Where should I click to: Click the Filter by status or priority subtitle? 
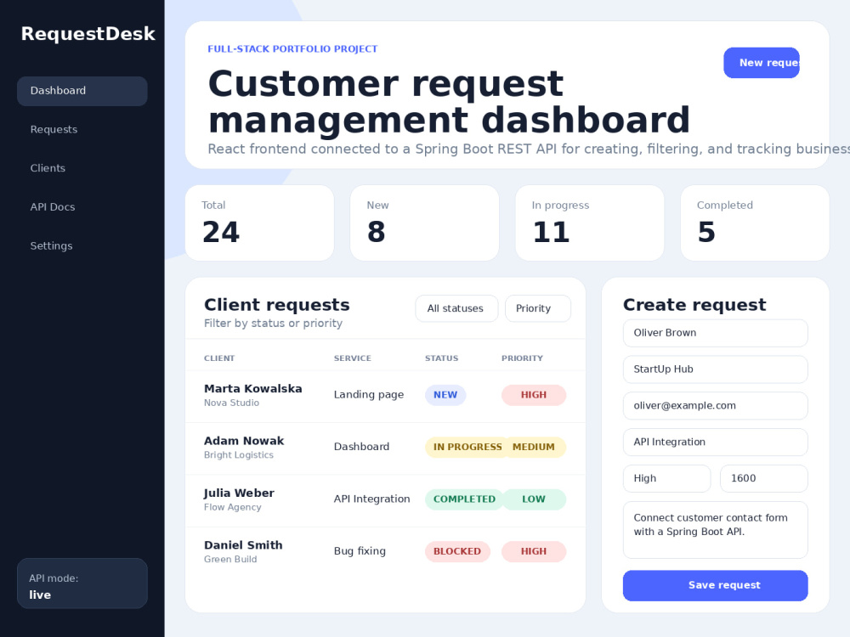click(x=273, y=324)
